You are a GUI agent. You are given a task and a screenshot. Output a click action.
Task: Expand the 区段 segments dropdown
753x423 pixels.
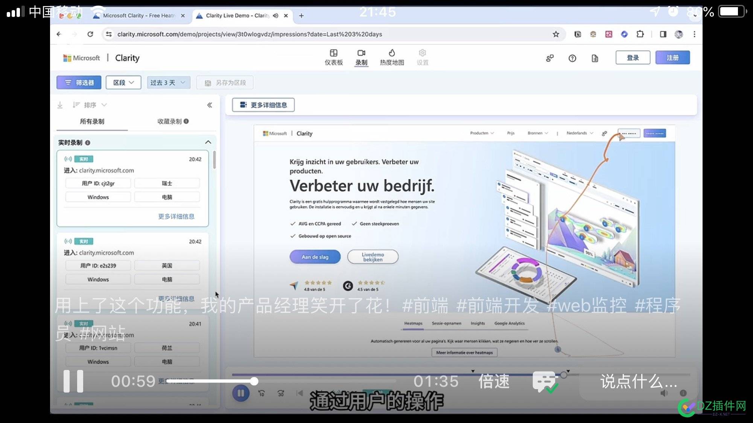tap(123, 82)
